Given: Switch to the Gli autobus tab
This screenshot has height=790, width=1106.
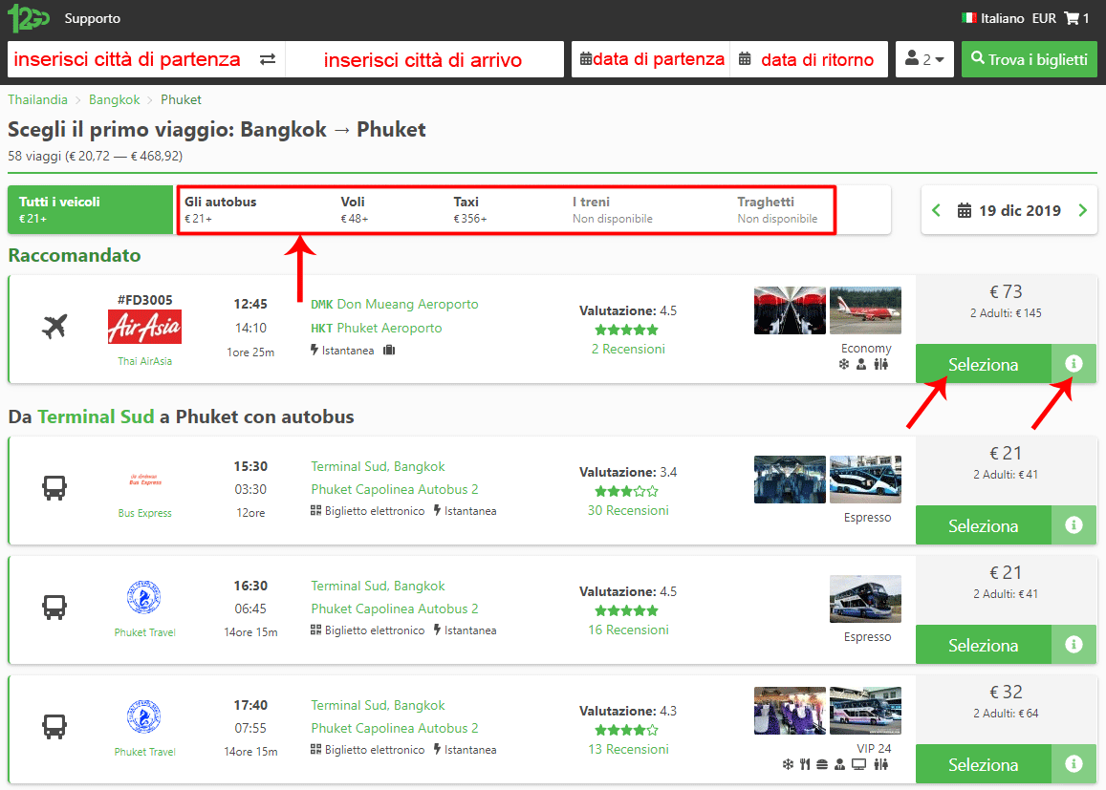Looking at the screenshot, I should pyautogui.click(x=220, y=209).
